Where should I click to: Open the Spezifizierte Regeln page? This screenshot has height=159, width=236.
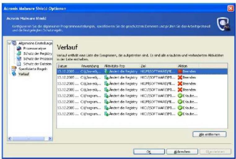click(x=33, y=69)
